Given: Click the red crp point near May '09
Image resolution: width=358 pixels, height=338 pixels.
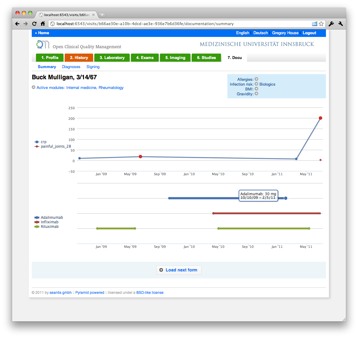Looking at the screenshot, I should click(x=140, y=156).
